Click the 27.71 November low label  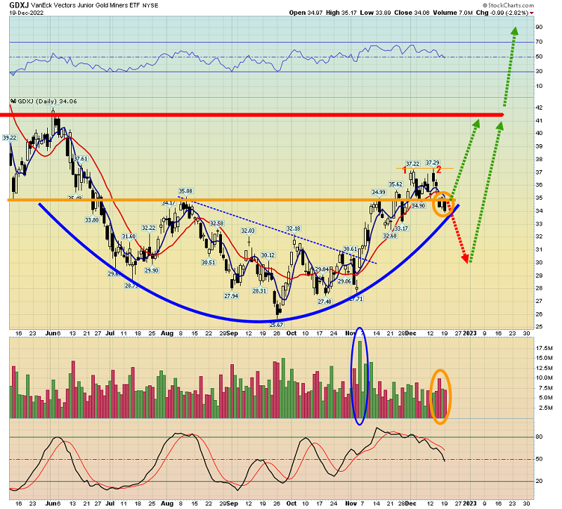click(356, 299)
